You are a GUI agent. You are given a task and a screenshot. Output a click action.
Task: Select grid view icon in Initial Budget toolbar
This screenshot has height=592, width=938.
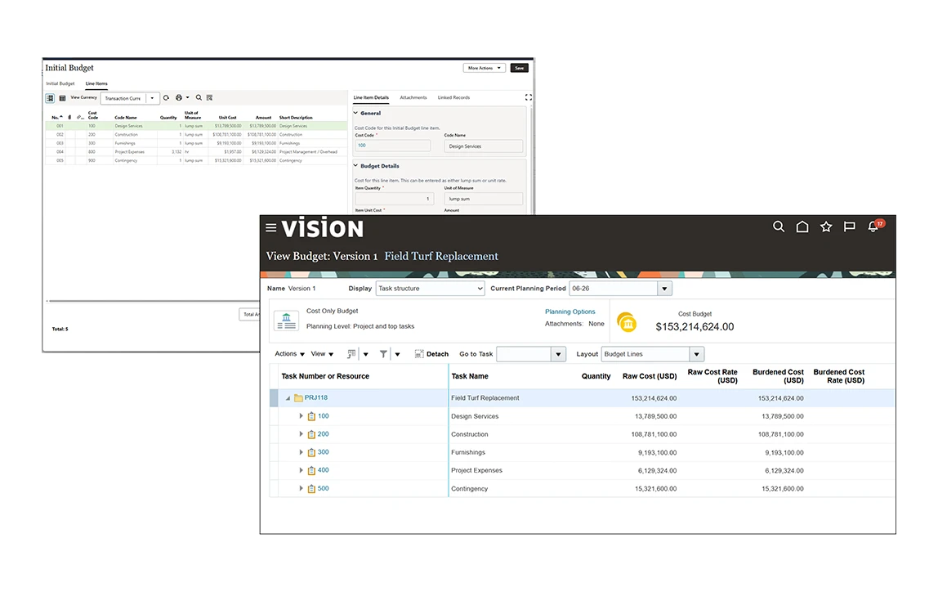pos(62,98)
